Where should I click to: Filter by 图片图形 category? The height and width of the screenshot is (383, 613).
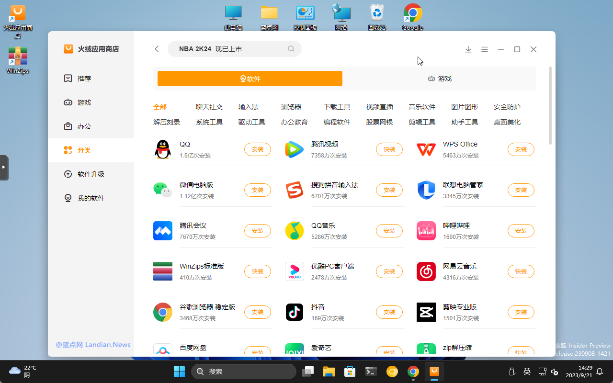click(465, 107)
